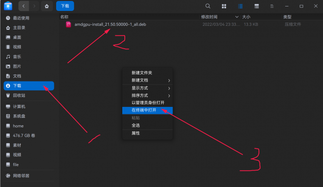This screenshot has width=323, height=187.
Task: Open the hamburger main menu
Action: pyautogui.click(x=272, y=6)
